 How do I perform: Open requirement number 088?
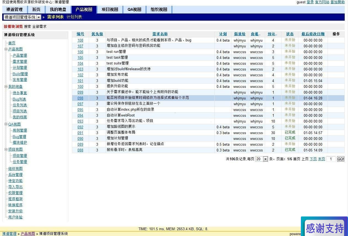pyautogui.click(x=80, y=150)
